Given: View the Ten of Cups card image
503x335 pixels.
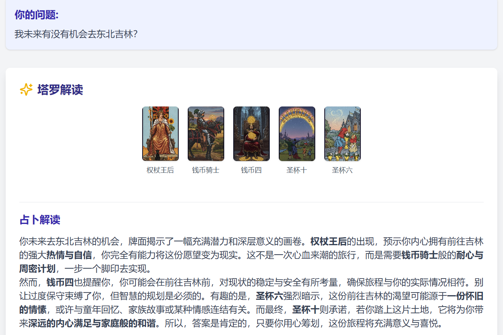Looking at the screenshot, I should click(x=297, y=134).
